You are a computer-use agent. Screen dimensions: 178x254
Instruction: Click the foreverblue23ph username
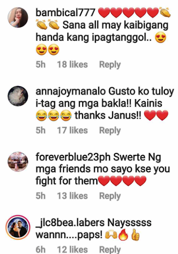[x=73, y=157]
